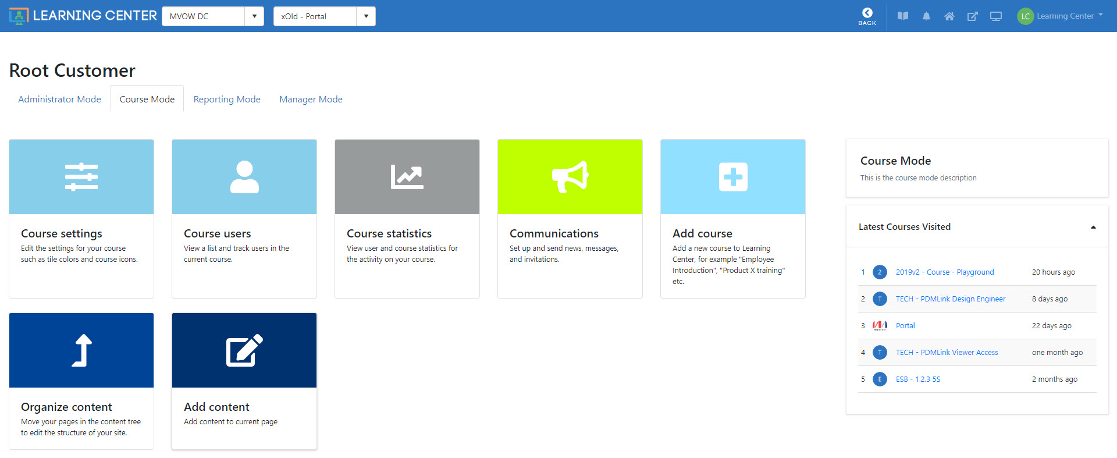Click the monitor screen icon in header

point(996,16)
